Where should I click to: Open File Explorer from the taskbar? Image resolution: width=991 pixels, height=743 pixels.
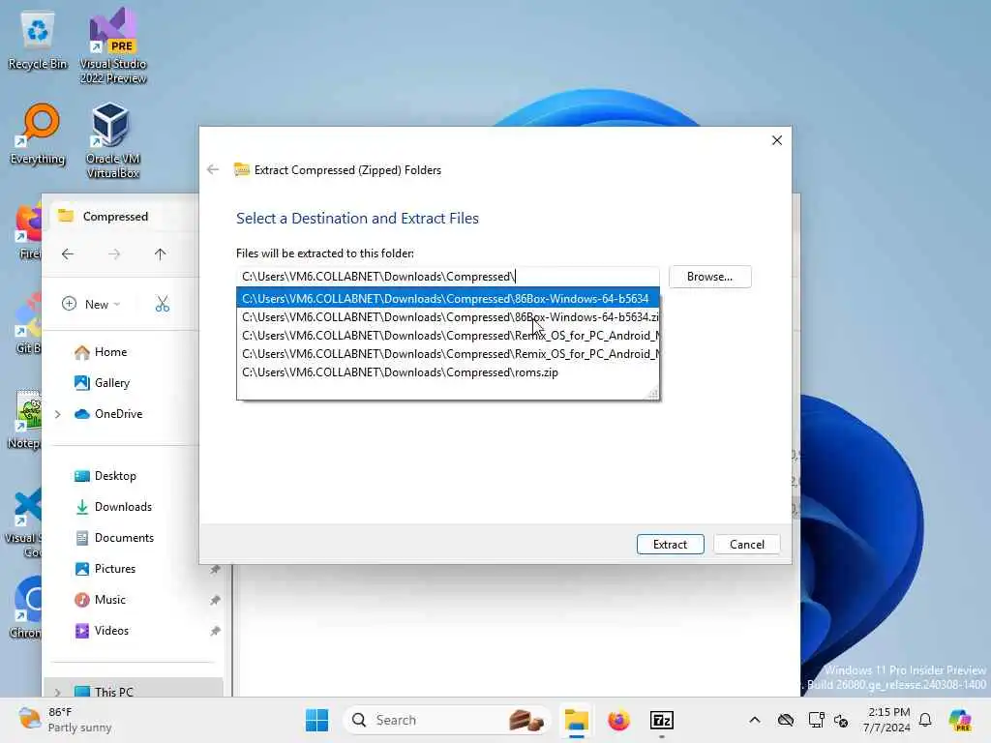577,720
